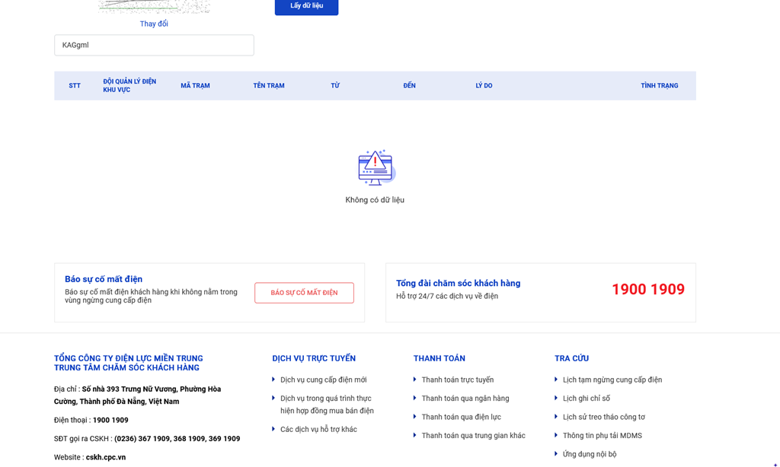The height and width of the screenshot is (467, 780).
Task: Go to "Thanh toán qua điện lực"
Action: (461, 417)
